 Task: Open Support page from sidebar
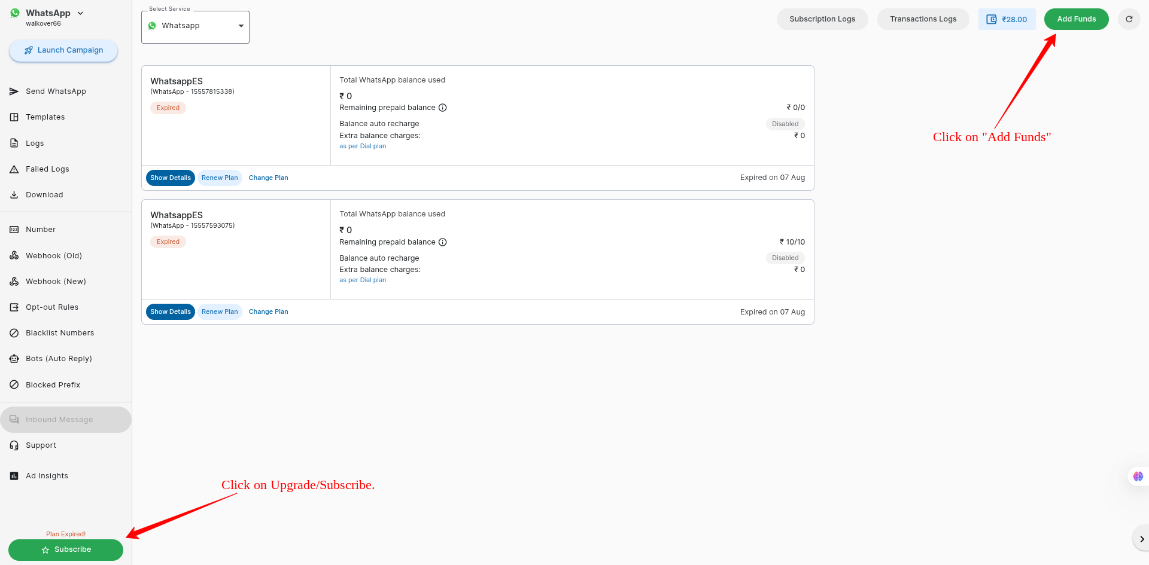[x=41, y=445]
